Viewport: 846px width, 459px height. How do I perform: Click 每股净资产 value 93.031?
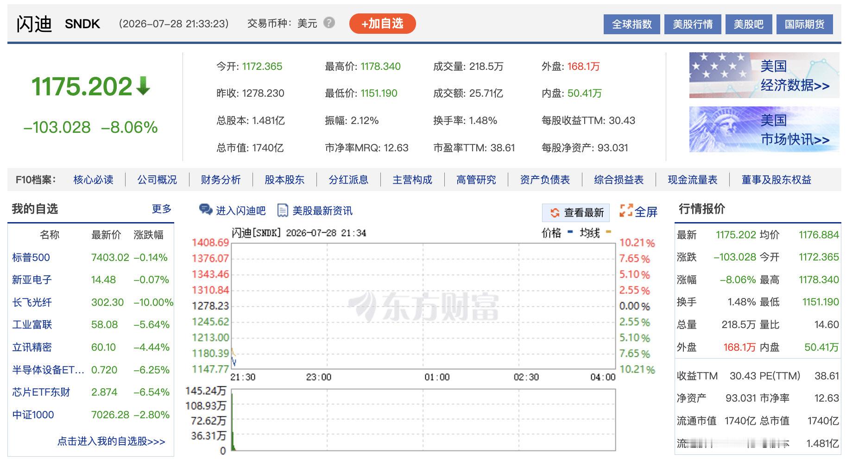613,148
